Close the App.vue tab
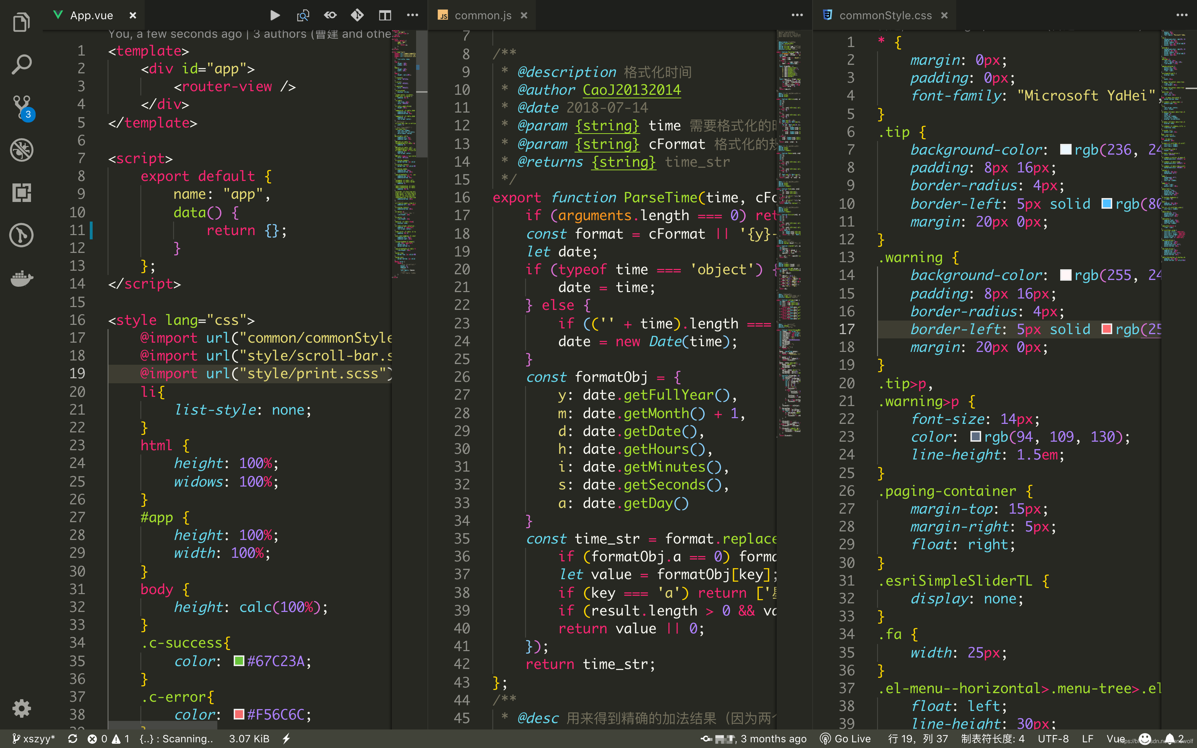This screenshot has height=748, width=1197. click(x=133, y=15)
